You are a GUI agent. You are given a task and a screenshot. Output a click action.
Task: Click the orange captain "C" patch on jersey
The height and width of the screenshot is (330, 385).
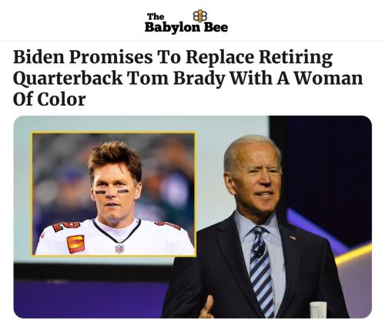pyautogui.click(x=75, y=244)
